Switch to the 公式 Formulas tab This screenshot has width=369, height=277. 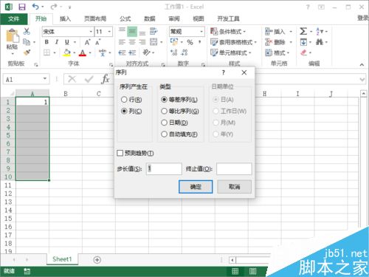[125, 18]
